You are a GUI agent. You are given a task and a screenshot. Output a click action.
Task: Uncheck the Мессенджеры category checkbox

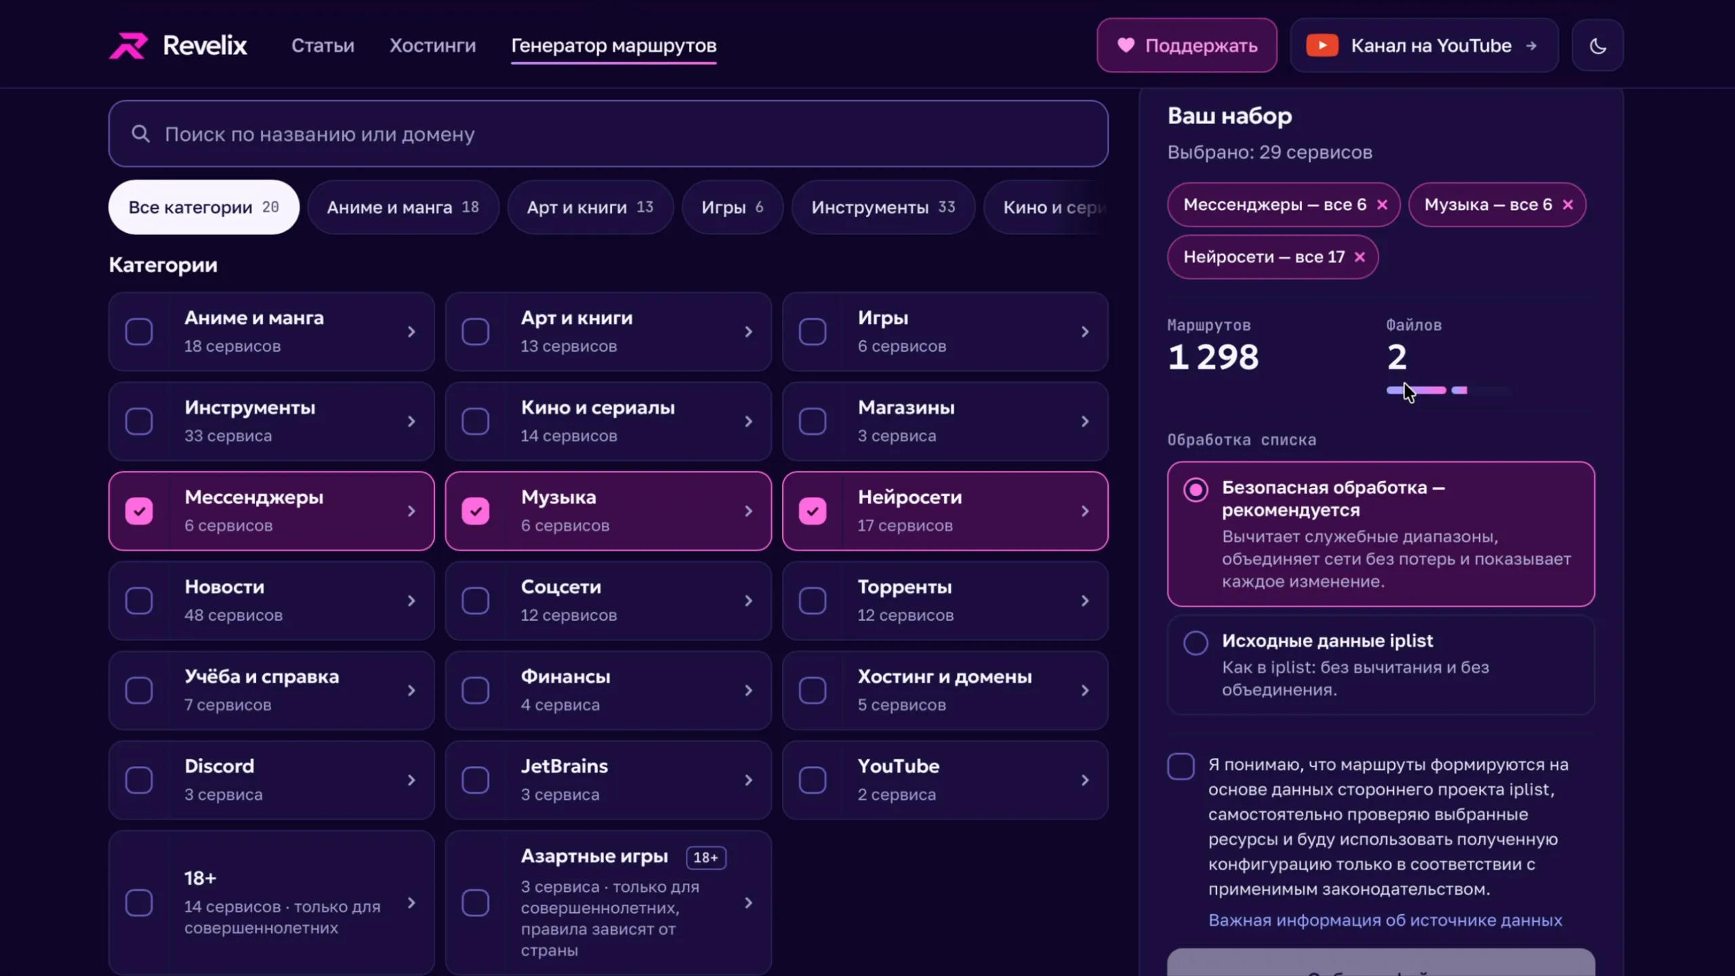click(x=139, y=511)
